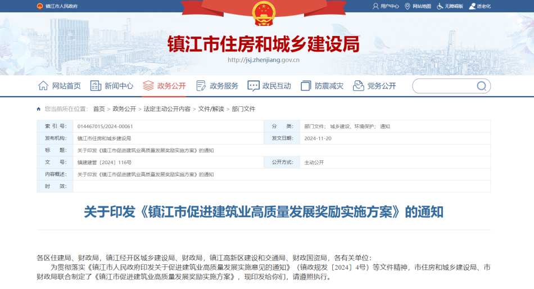Click the chat bubble icon for 政民互动
Image resolution: width=534 pixels, height=289 pixels.
pyautogui.click(x=254, y=86)
